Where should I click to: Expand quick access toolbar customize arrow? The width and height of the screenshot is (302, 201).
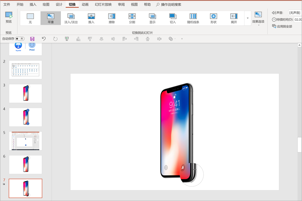tap(182, 39)
